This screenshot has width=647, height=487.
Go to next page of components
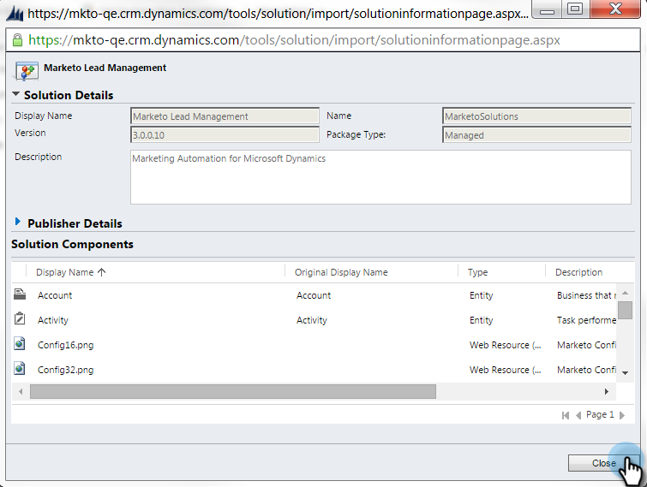pos(622,415)
